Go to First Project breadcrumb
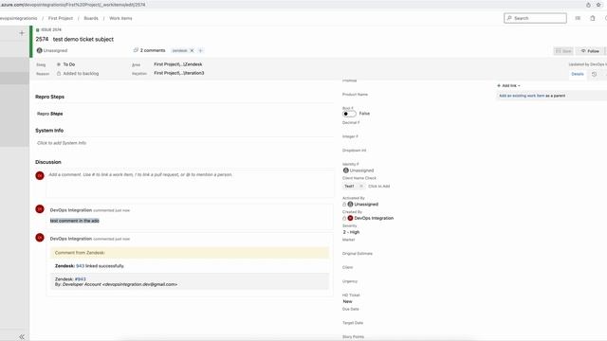The width and height of the screenshot is (607, 341). (x=61, y=18)
